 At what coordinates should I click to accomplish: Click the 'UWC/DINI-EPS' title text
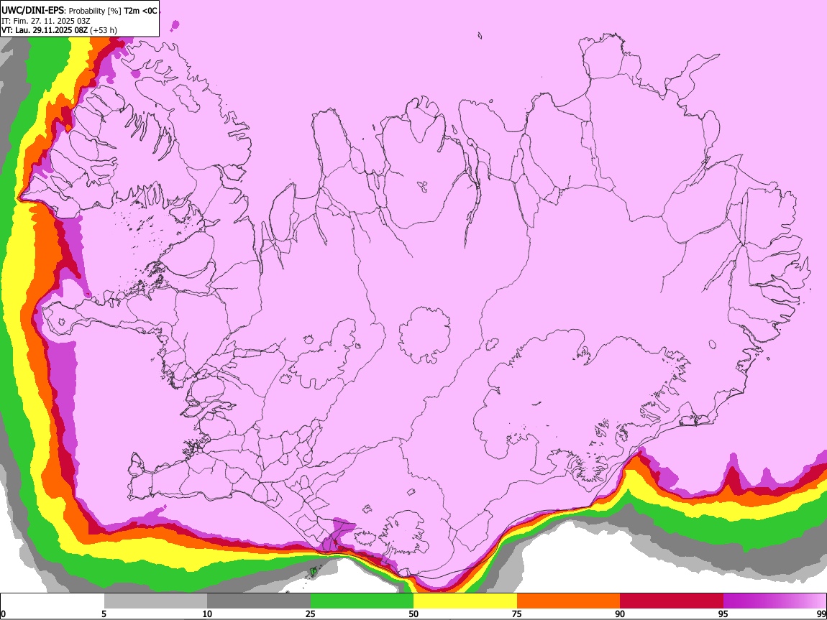pyautogui.click(x=32, y=11)
